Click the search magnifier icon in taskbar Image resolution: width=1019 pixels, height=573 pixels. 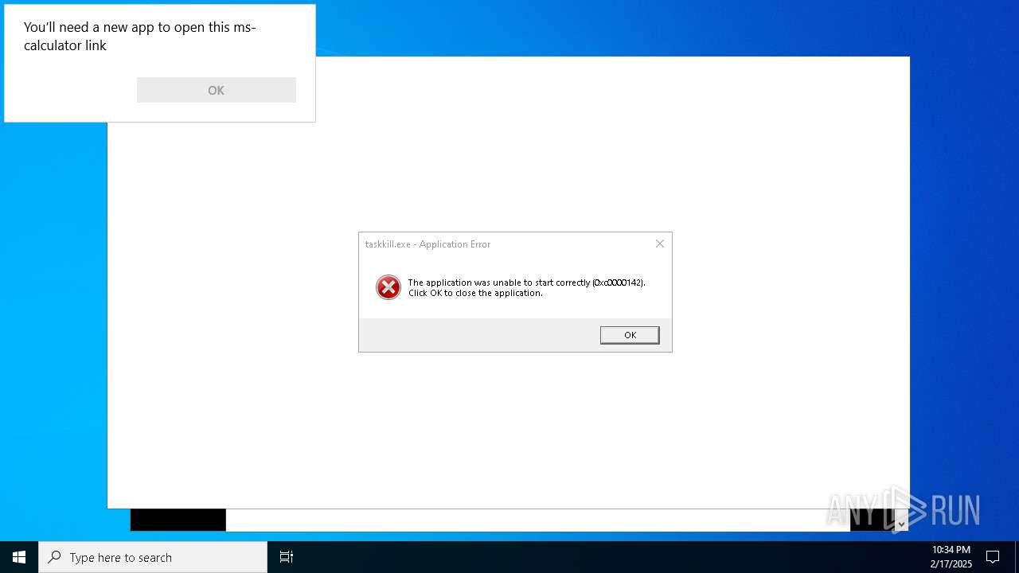click(x=54, y=557)
